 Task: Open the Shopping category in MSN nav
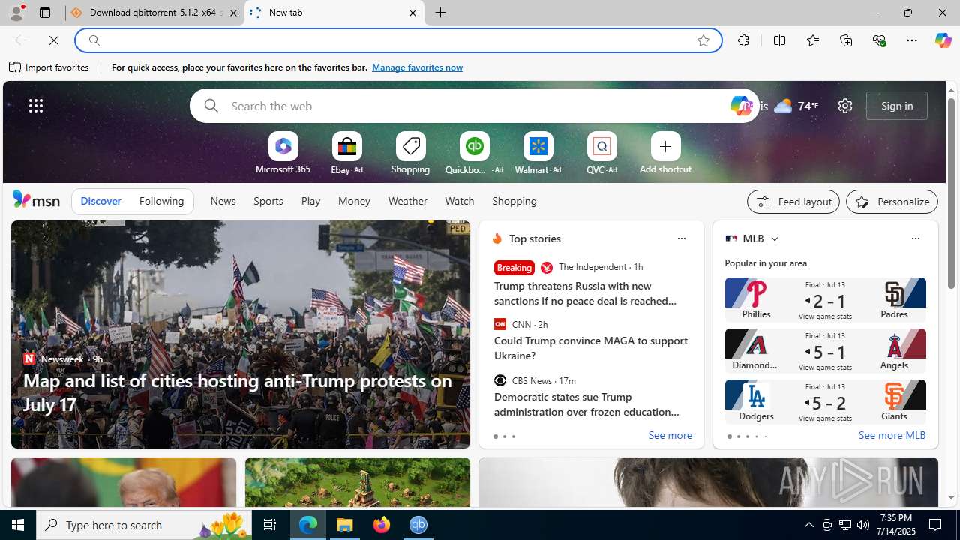coord(514,201)
